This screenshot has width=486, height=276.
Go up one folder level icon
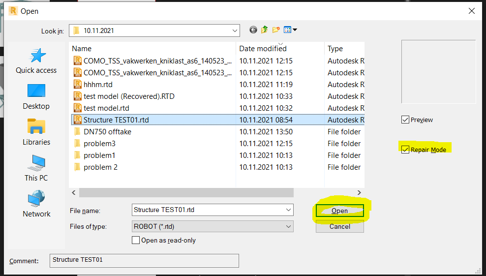(x=264, y=30)
